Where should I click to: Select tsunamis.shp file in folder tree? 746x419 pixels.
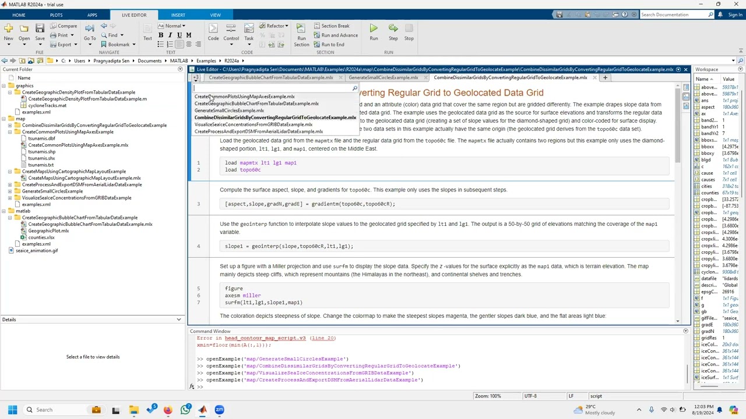tap(42, 152)
